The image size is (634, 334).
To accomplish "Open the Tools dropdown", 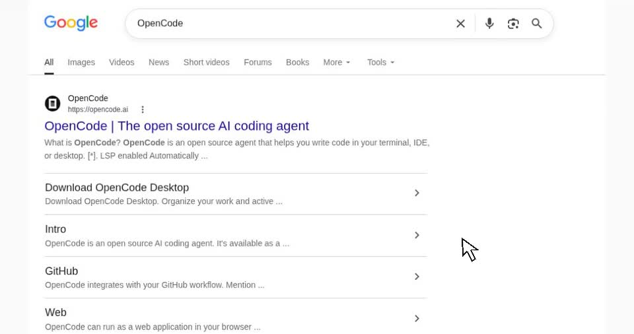I will (380, 62).
